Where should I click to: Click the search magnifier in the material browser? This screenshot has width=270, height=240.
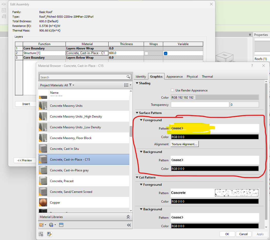point(128,77)
